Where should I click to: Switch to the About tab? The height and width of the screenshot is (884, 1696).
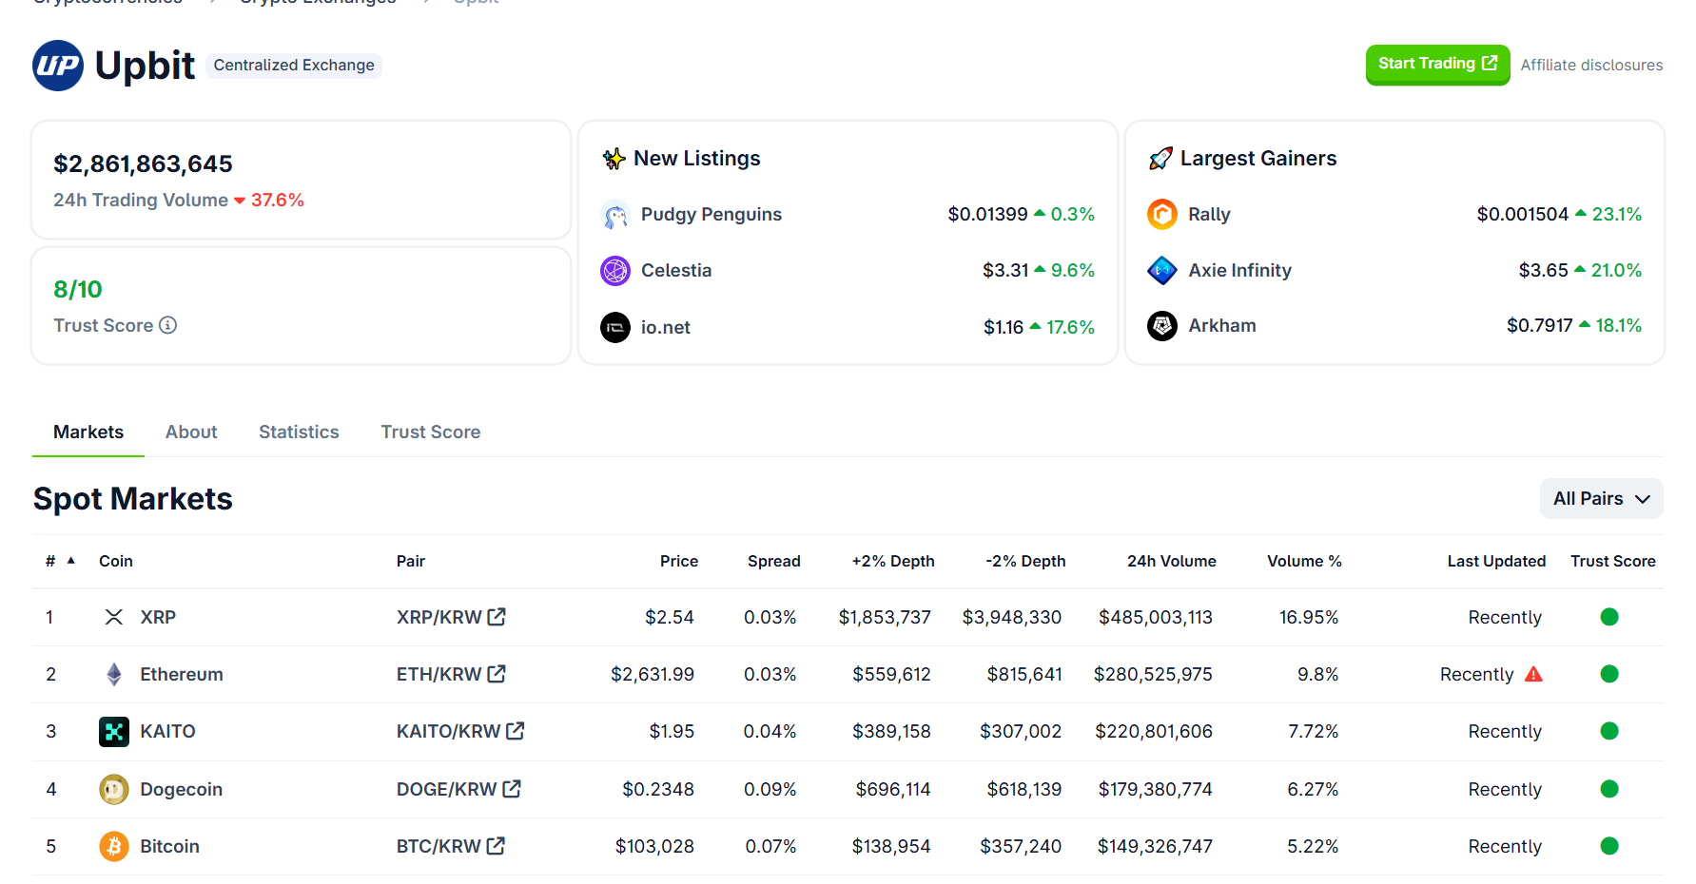[191, 432]
